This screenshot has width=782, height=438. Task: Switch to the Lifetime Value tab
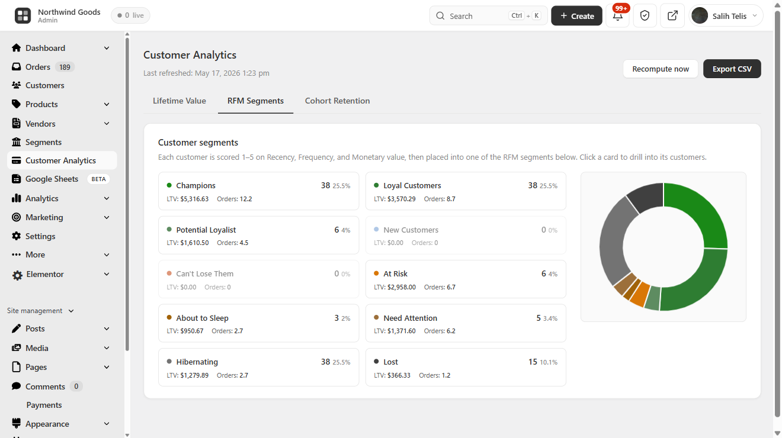[x=180, y=101]
